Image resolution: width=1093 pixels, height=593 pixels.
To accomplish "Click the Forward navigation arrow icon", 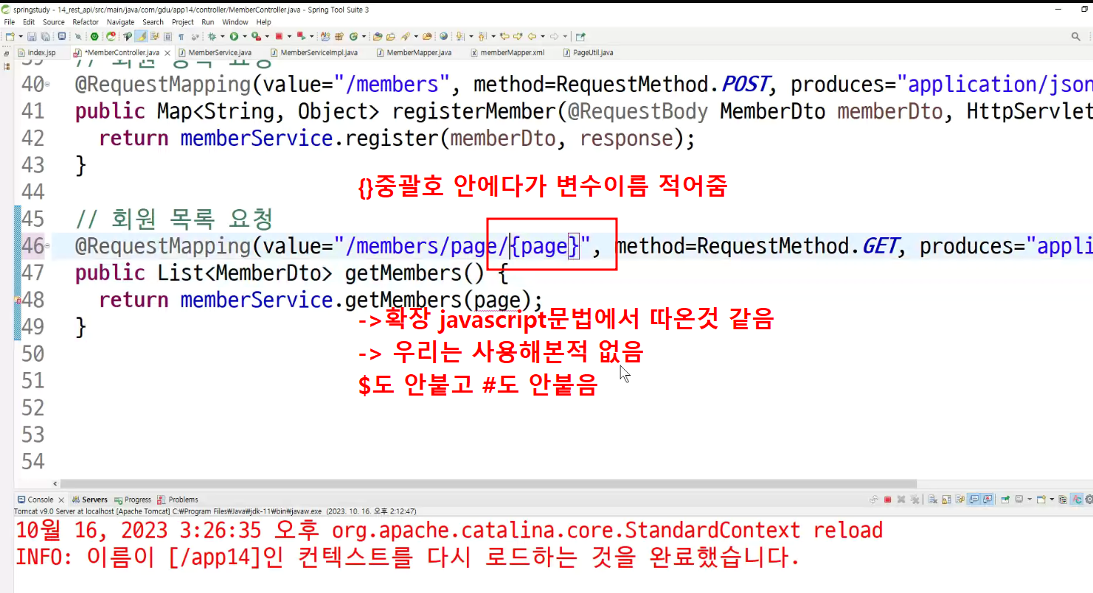I will tap(554, 36).
